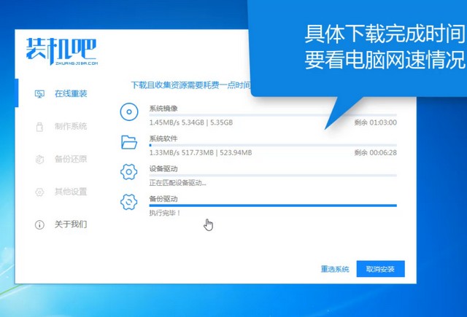Open the 关于我们 text label
This screenshot has width=467, height=317.
coord(71,224)
